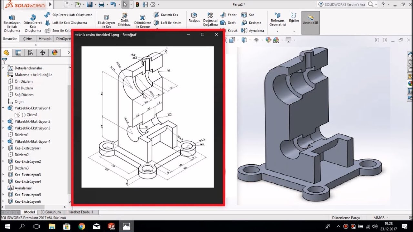Choose Aynalama mirror feature

pyautogui.click(x=253, y=31)
